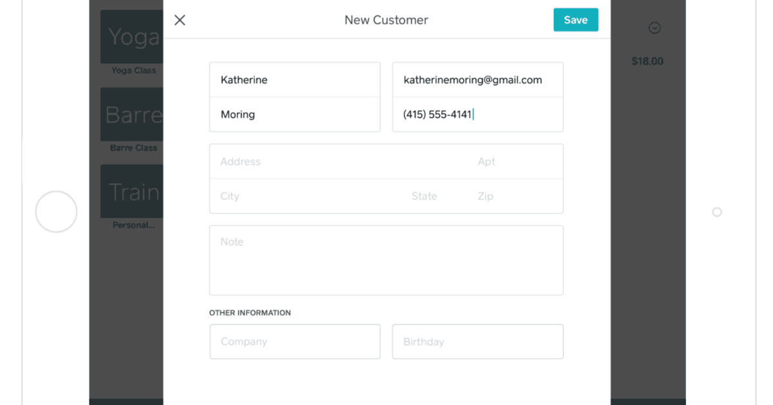Click the first name field containing Katherine
773x405 pixels.
[x=294, y=80]
